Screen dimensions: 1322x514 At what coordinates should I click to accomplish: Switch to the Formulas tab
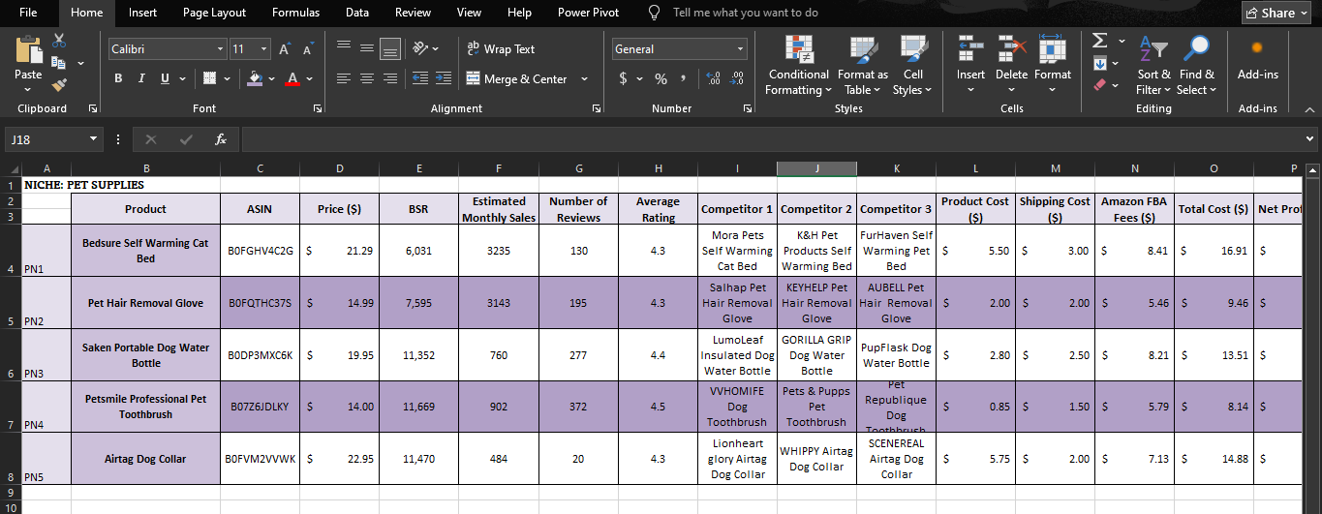295,13
